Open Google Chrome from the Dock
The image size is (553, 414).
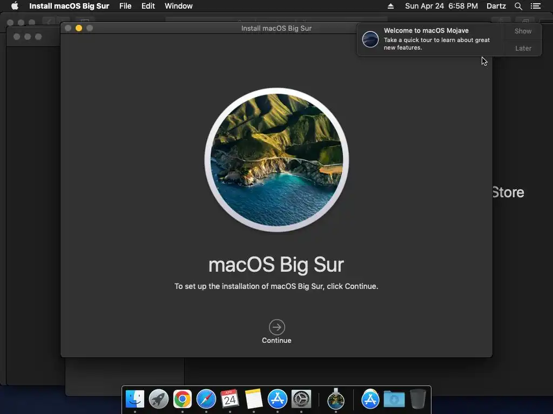(183, 399)
